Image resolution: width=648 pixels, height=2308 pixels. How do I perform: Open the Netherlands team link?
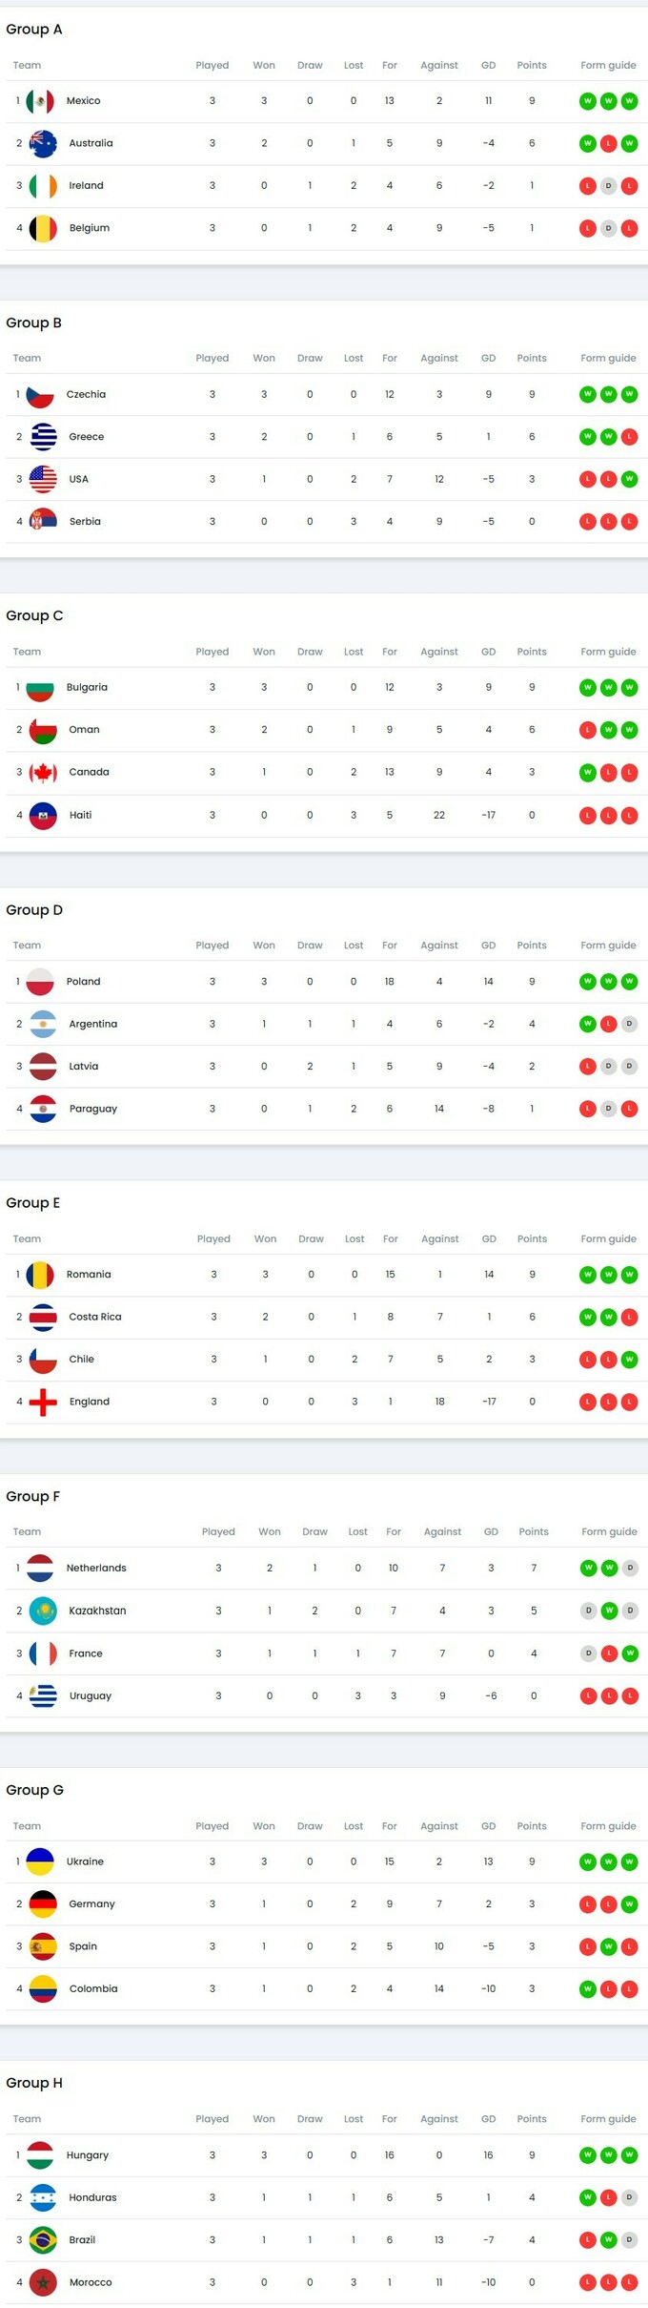[x=96, y=1568]
